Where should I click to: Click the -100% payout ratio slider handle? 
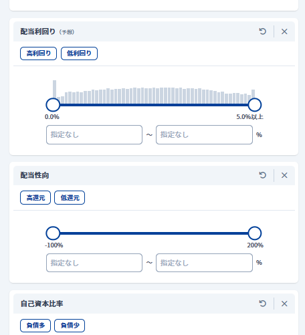(53, 233)
